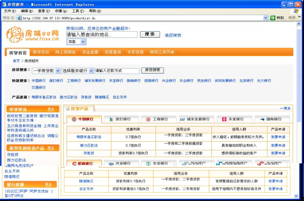Open the 高级搜索 advanced search link

(x=173, y=35)
